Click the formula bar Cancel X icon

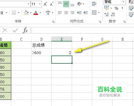5,30
